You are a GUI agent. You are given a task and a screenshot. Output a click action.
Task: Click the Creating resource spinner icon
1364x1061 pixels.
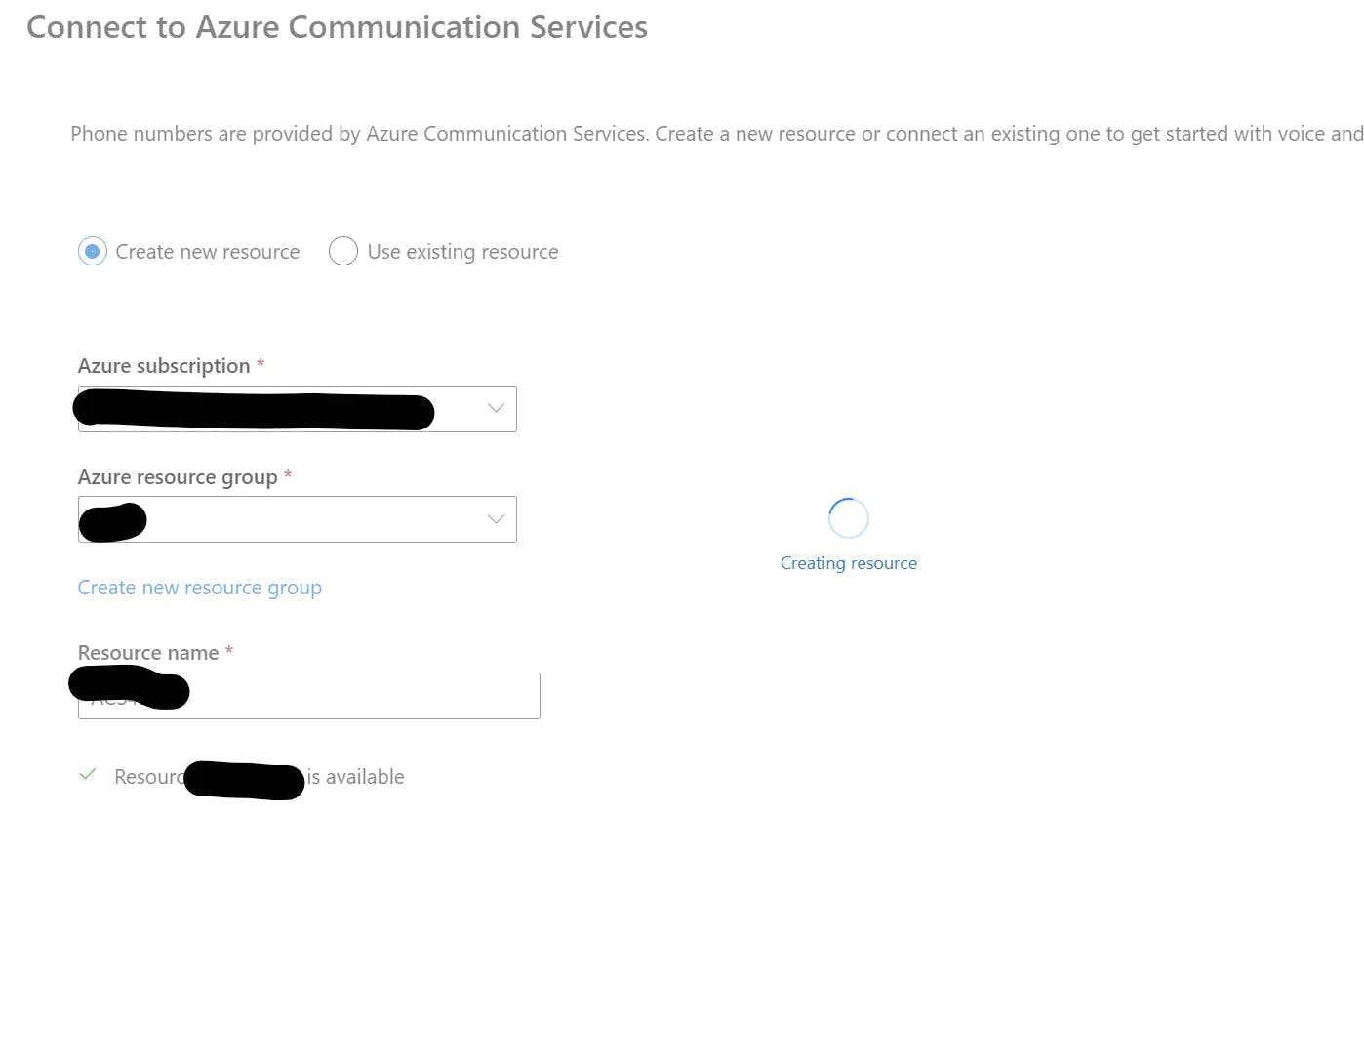tap(848, 518)
